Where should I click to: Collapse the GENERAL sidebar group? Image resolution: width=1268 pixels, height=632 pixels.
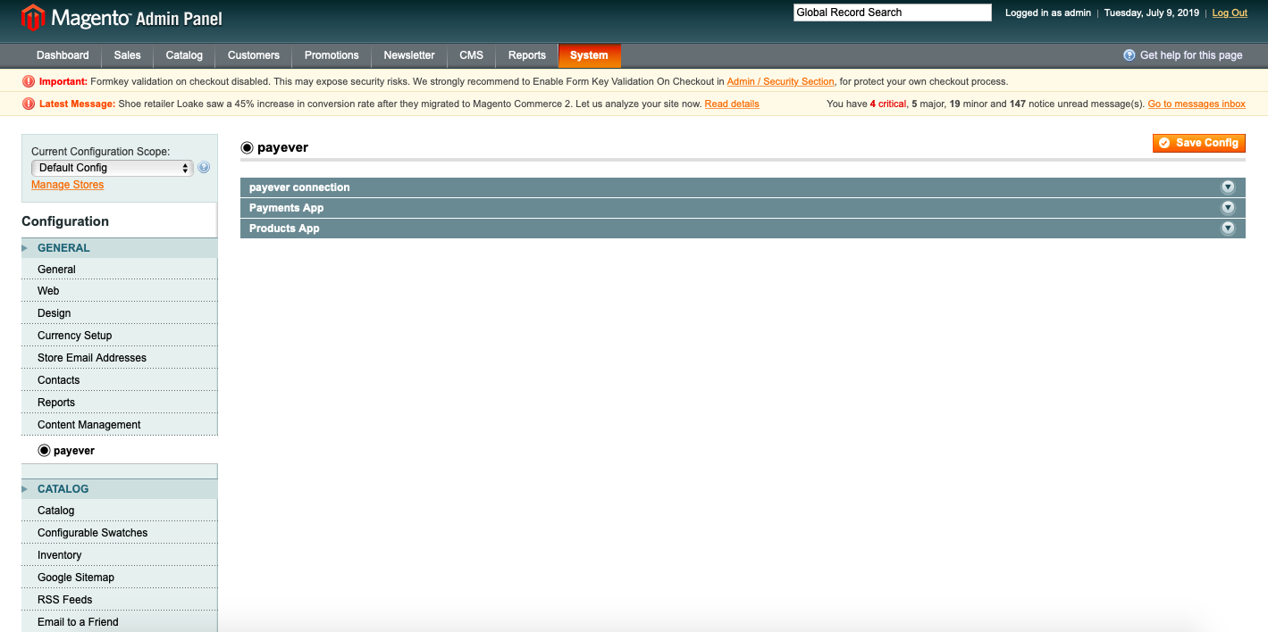pos(119,248)
